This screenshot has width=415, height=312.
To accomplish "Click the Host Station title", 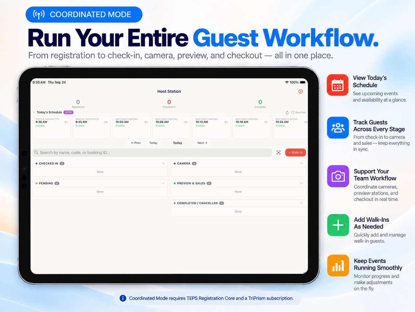I will click(169, 92).
